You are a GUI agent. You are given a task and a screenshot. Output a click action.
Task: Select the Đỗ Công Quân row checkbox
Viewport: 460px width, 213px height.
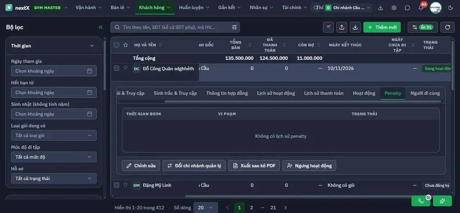click(x=116, y=68)
